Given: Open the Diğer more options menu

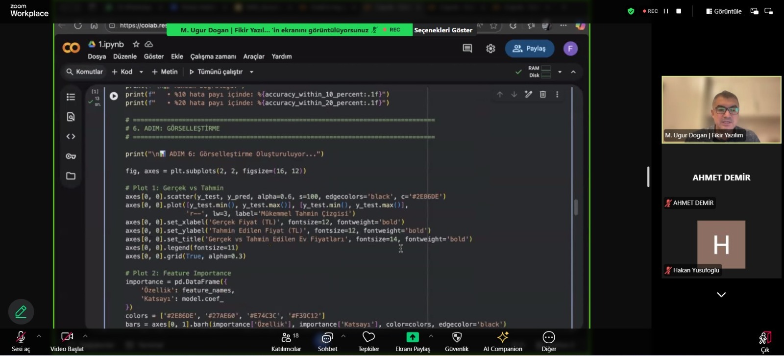Looking at the screenshot, I should pyautogui.click(x=548, y=341).
